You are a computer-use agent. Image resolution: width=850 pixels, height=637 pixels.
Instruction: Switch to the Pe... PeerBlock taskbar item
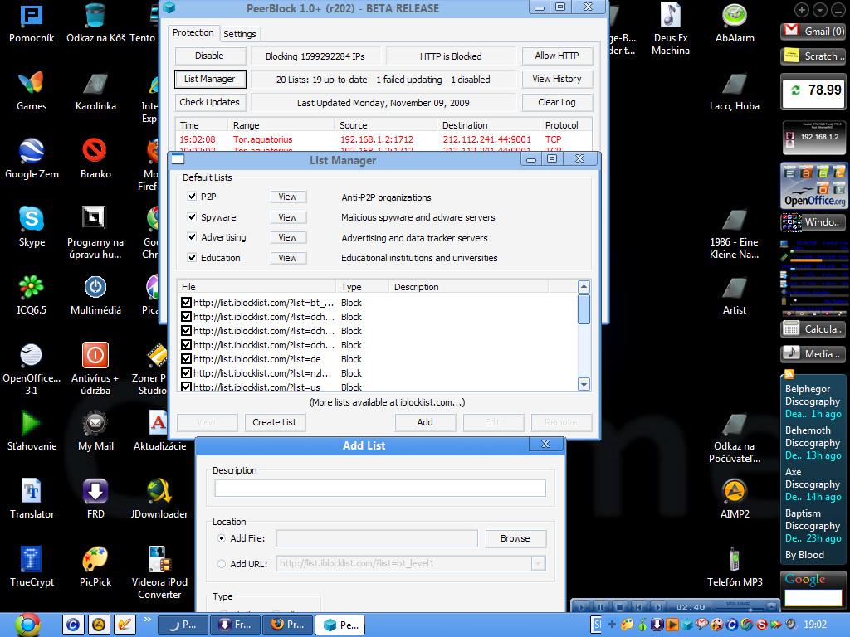[x=340, y=625]
